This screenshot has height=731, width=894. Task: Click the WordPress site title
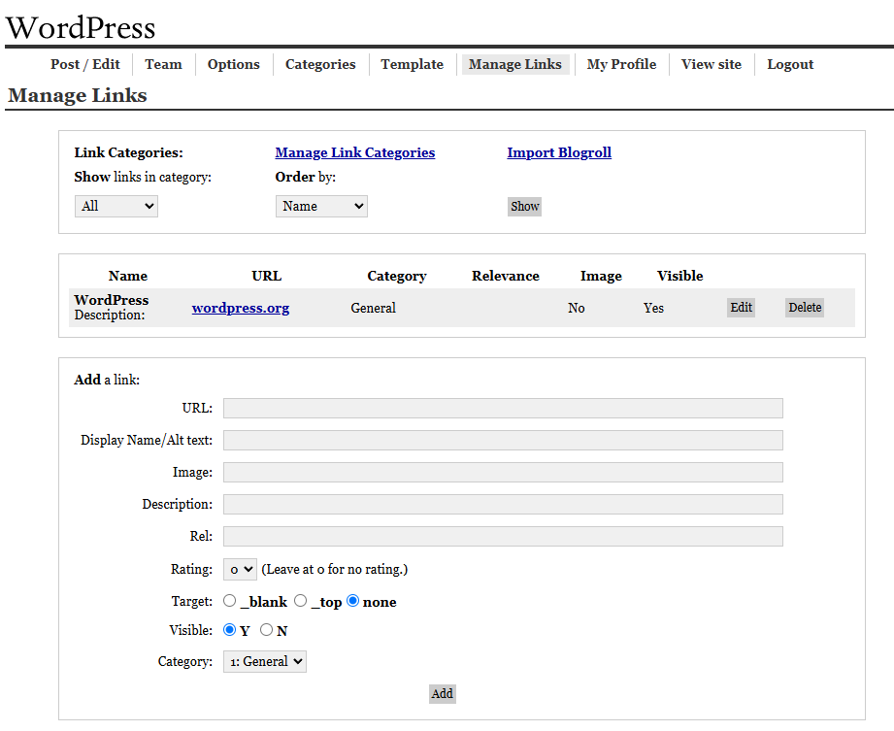click(x=81, y=28)
